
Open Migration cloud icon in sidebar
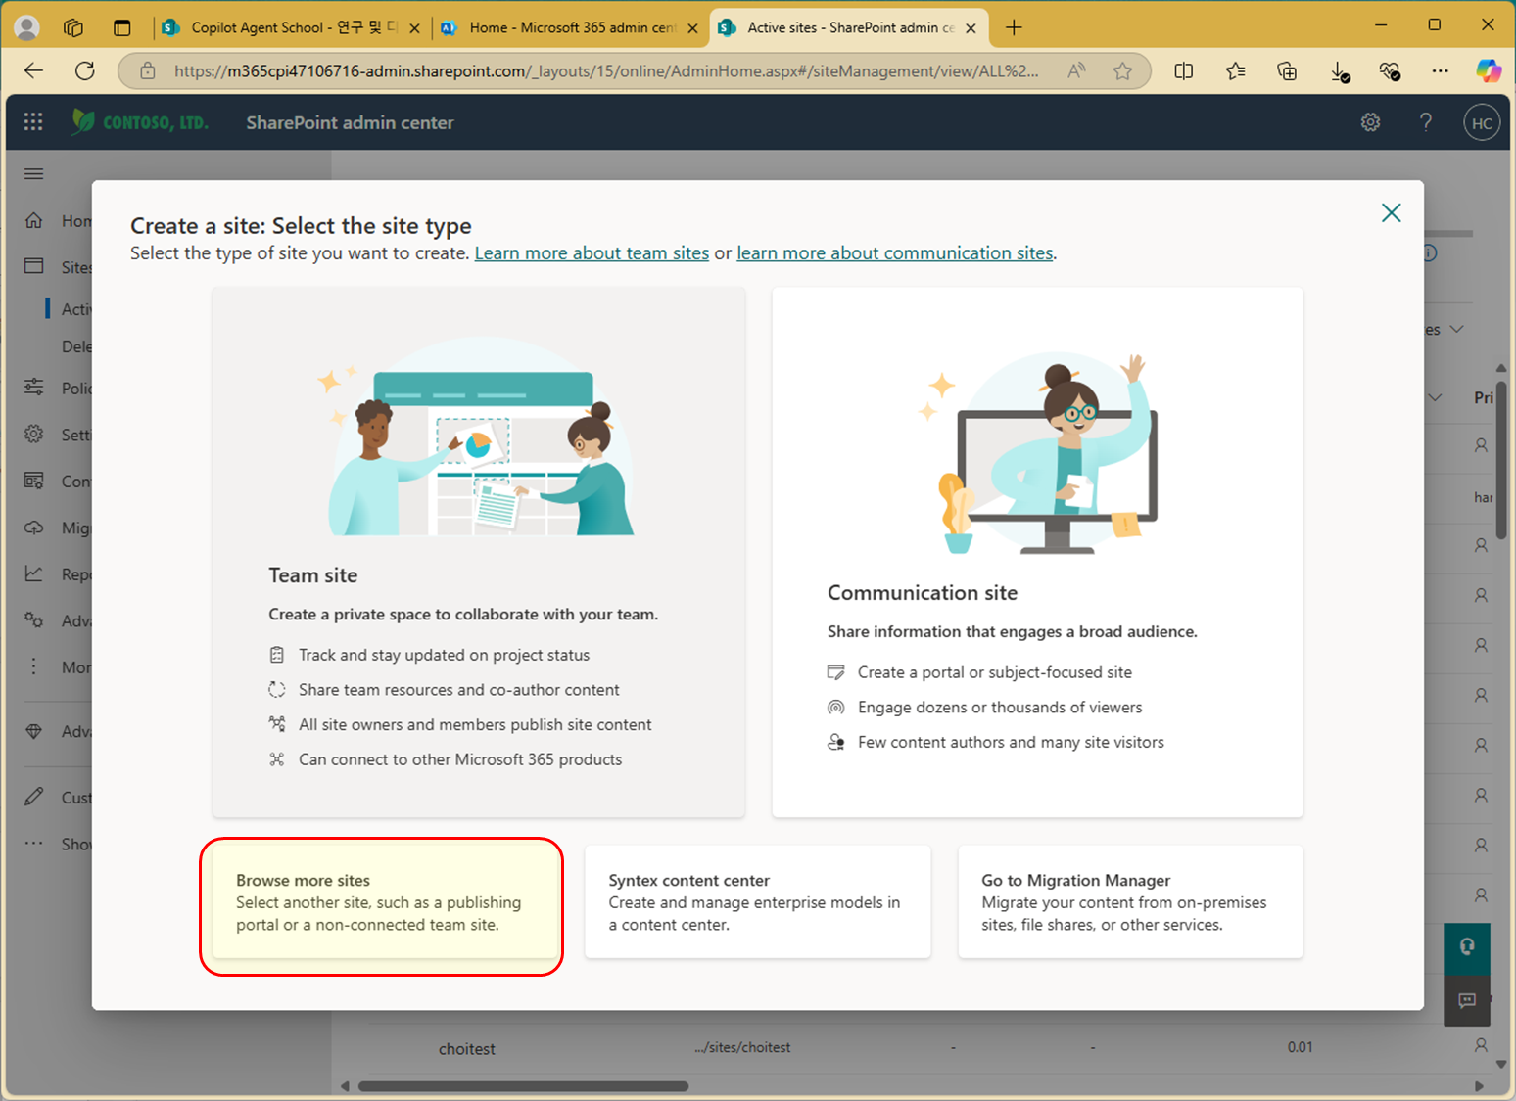[34, 528]
